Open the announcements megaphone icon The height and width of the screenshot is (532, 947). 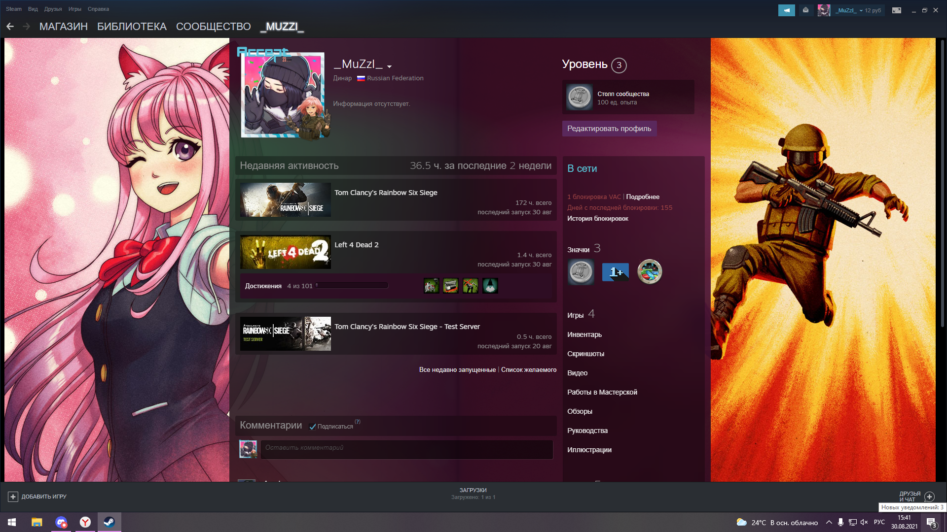[x=787, y=10]
